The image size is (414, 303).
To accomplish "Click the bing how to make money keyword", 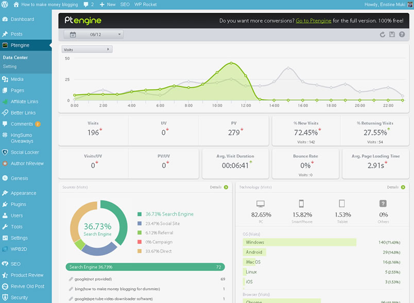I will [x=117, y=289].
